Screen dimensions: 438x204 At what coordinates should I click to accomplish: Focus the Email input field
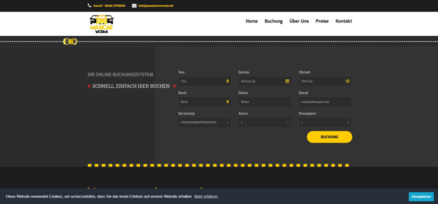325,102
